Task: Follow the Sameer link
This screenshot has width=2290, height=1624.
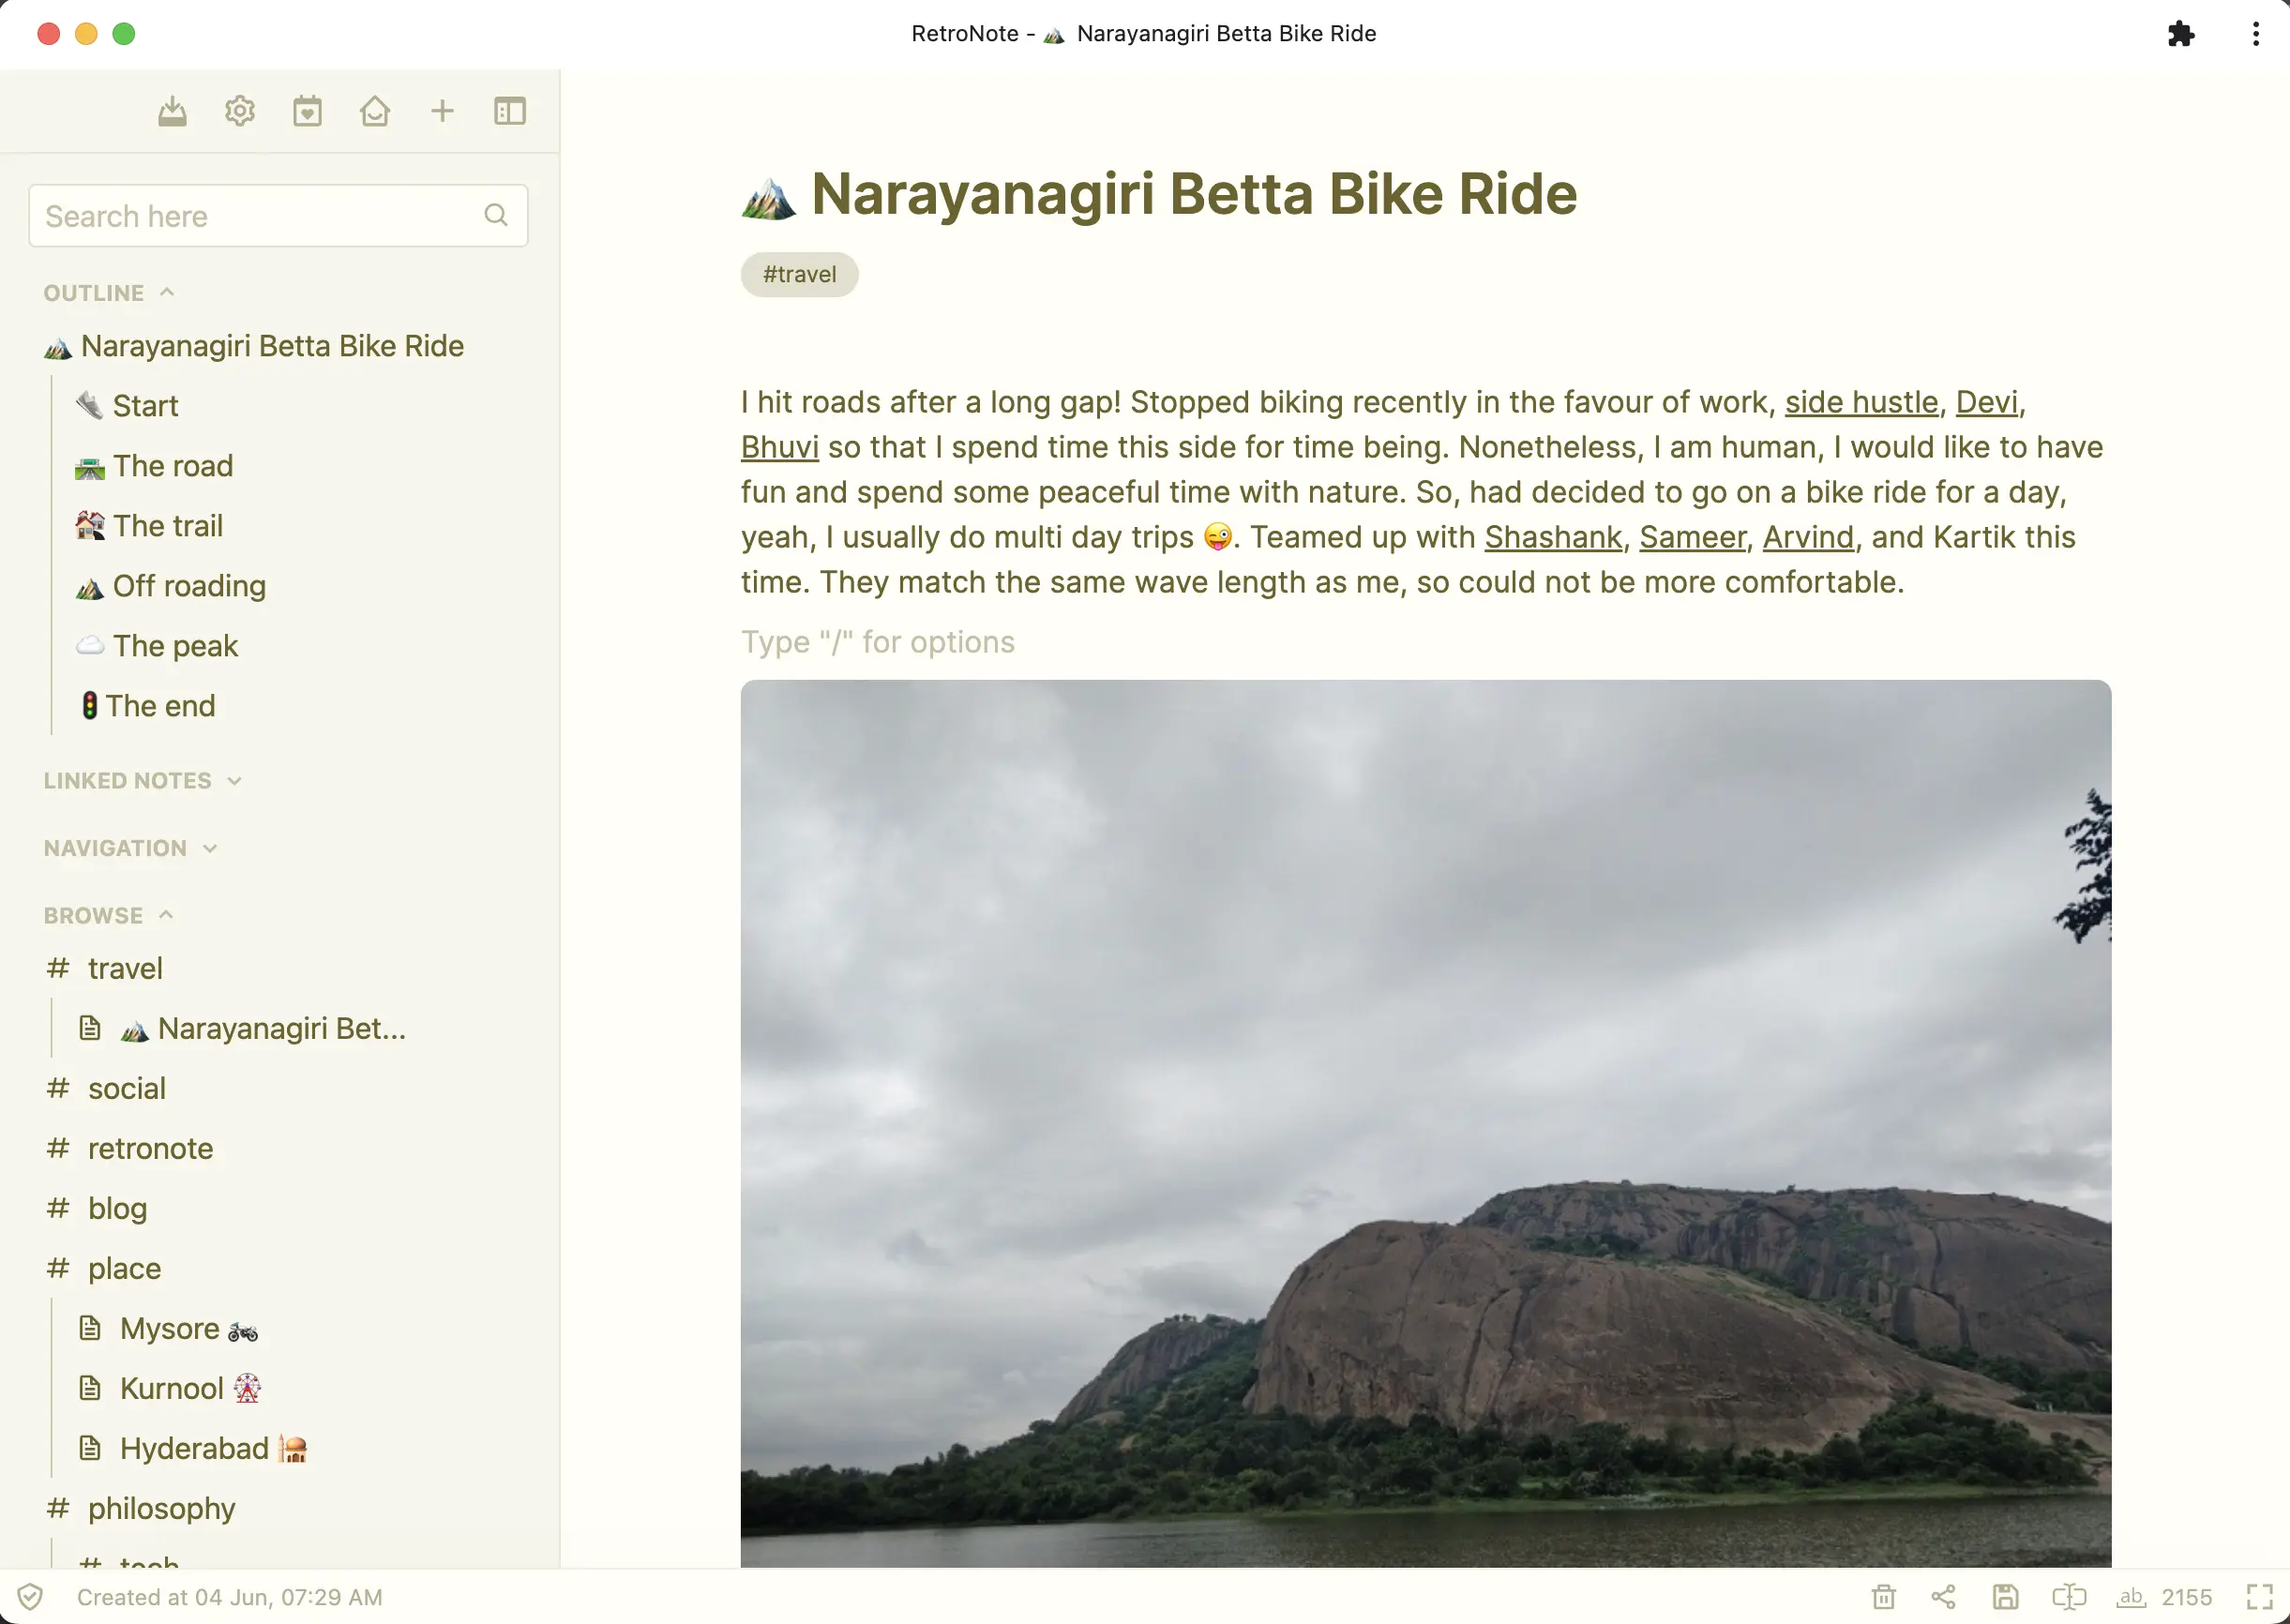Action: coord(1692,537)
